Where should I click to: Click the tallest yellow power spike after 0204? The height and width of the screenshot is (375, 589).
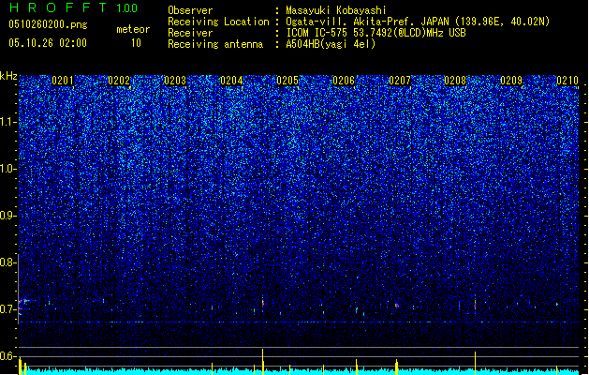263,362
